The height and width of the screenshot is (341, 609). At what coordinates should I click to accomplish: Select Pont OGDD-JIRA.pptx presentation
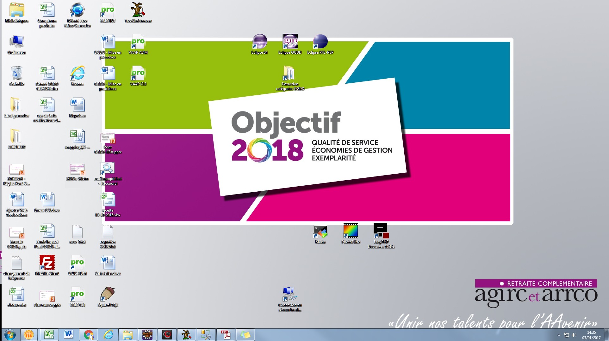[x=108, y=144]
